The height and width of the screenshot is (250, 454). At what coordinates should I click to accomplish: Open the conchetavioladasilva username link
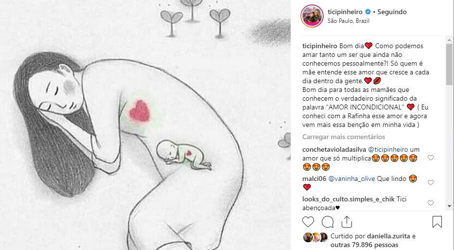(x=334, y=149)
